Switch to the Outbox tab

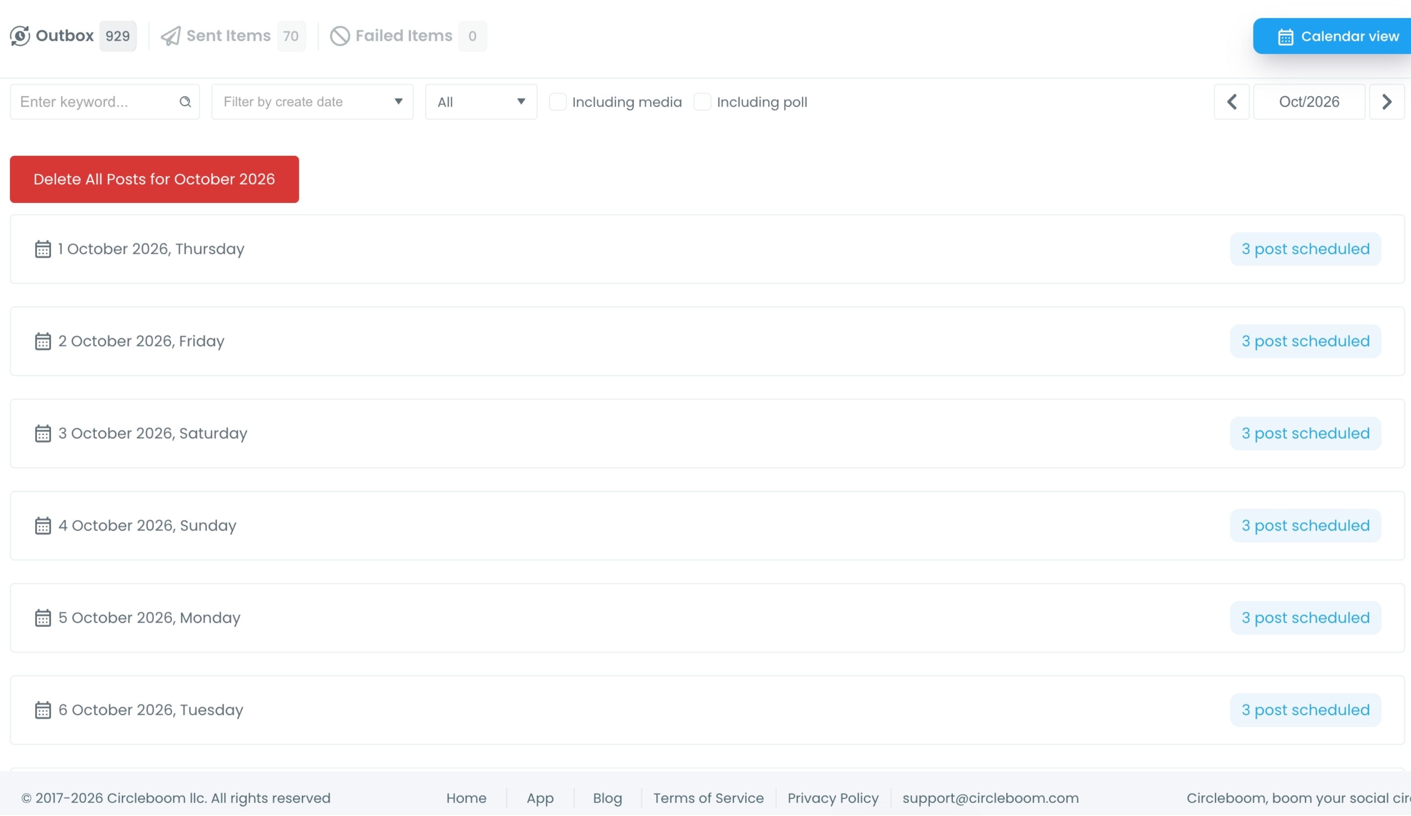[x=73, y=36]
